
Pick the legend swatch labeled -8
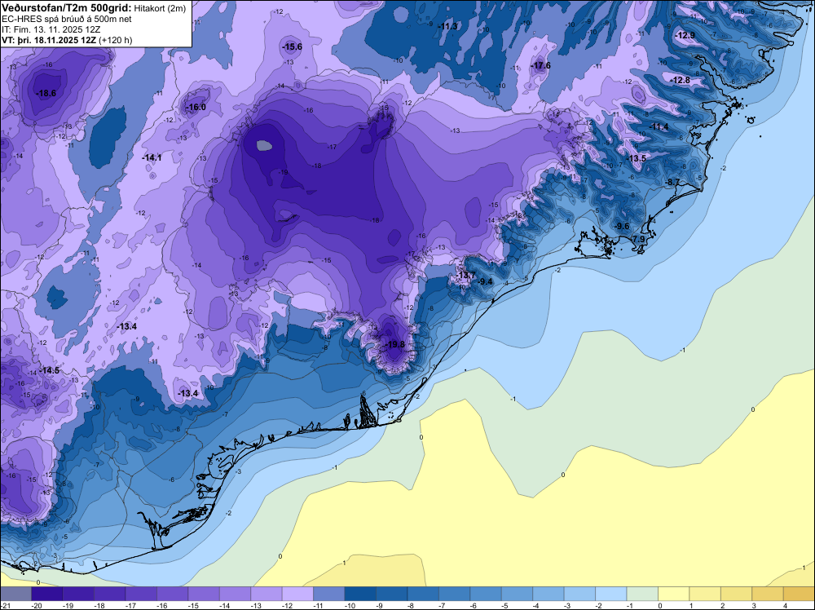[x=423, y=594]
